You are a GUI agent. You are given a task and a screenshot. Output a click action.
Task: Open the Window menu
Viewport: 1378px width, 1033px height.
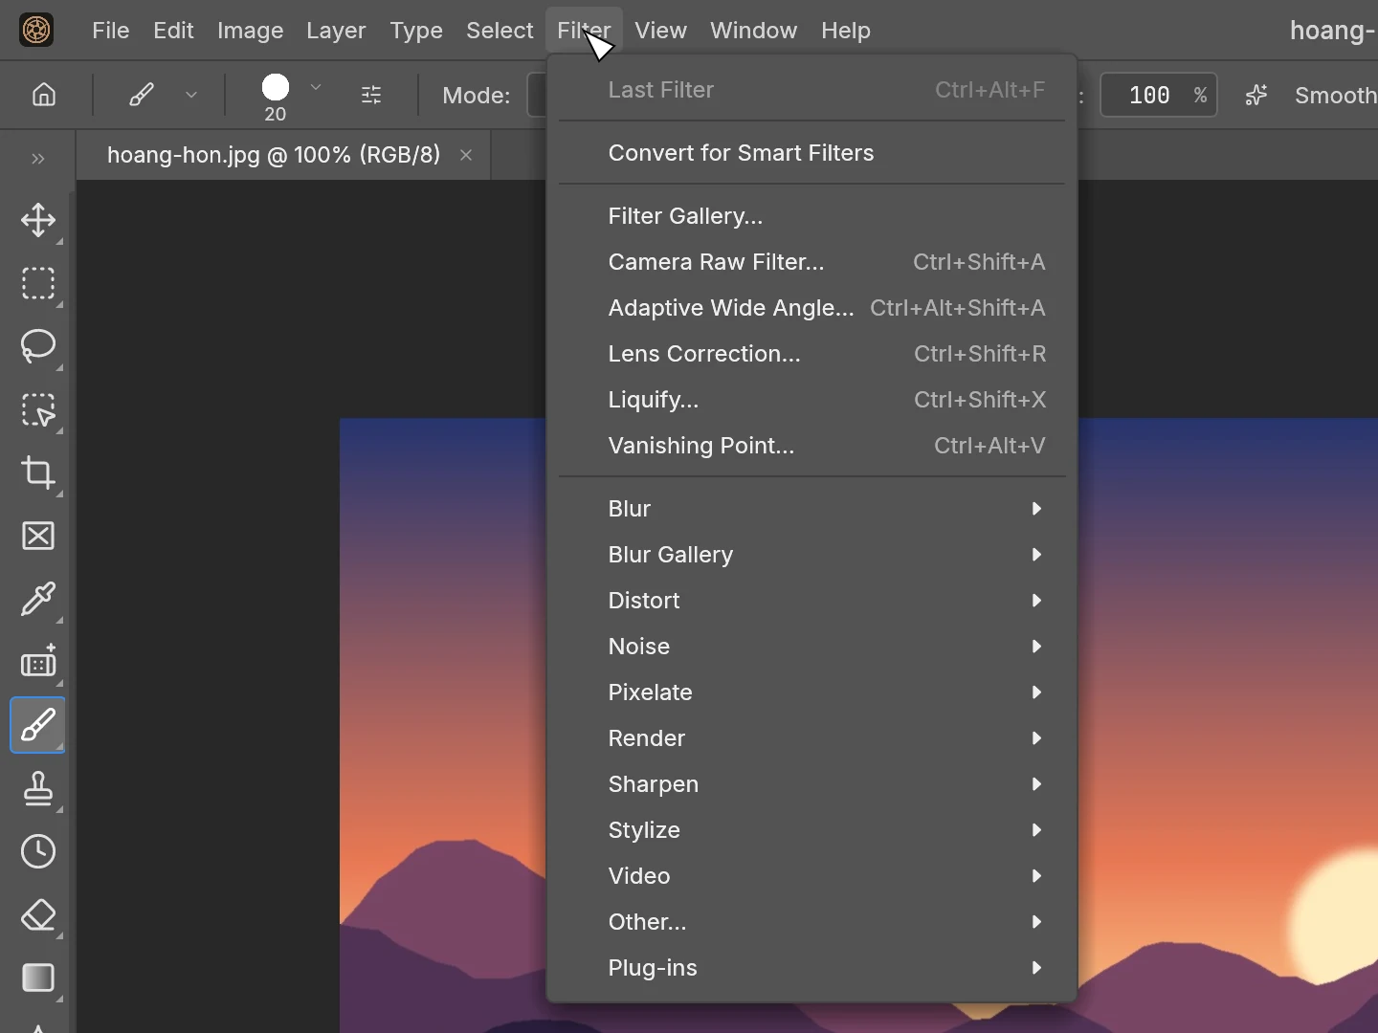pos(753,31)
